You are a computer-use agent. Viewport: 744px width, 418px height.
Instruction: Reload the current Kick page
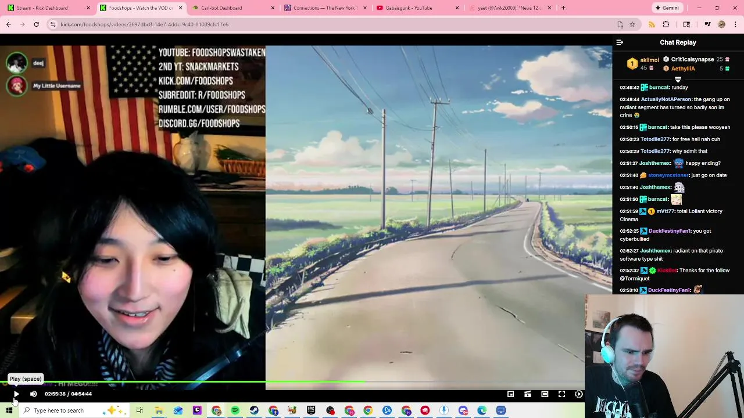36,24
